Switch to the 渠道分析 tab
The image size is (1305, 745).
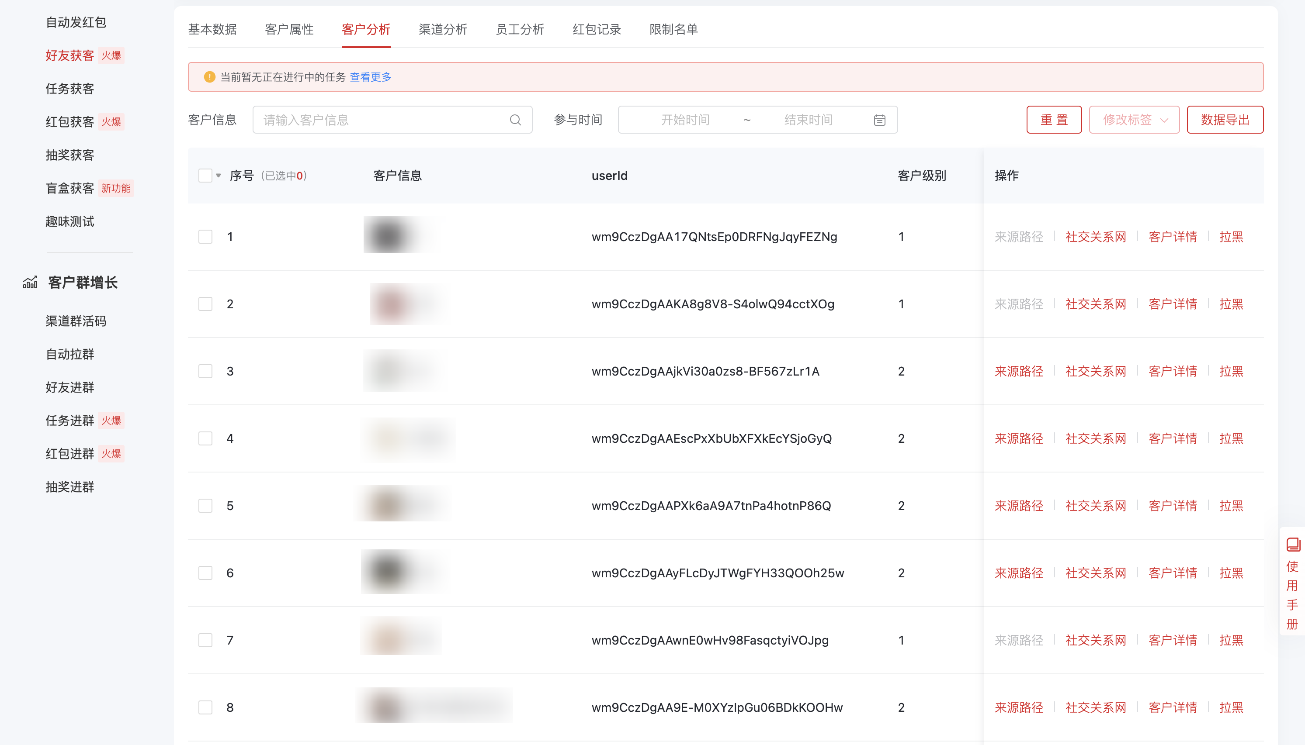click(443, 30)
